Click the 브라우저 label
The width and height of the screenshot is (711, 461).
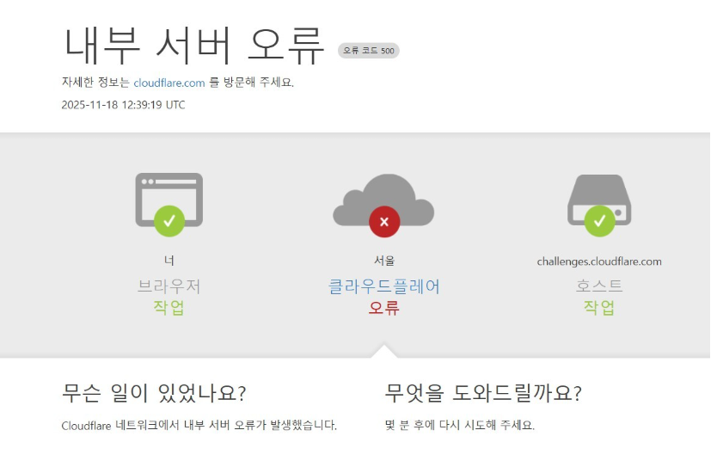pos(169,286)
